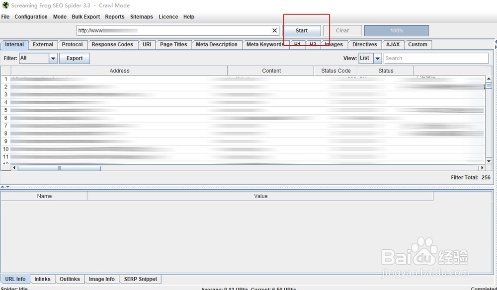Screen dimensions: 497x290
Task: Open the Configuration menu
Action: (31, 17)
